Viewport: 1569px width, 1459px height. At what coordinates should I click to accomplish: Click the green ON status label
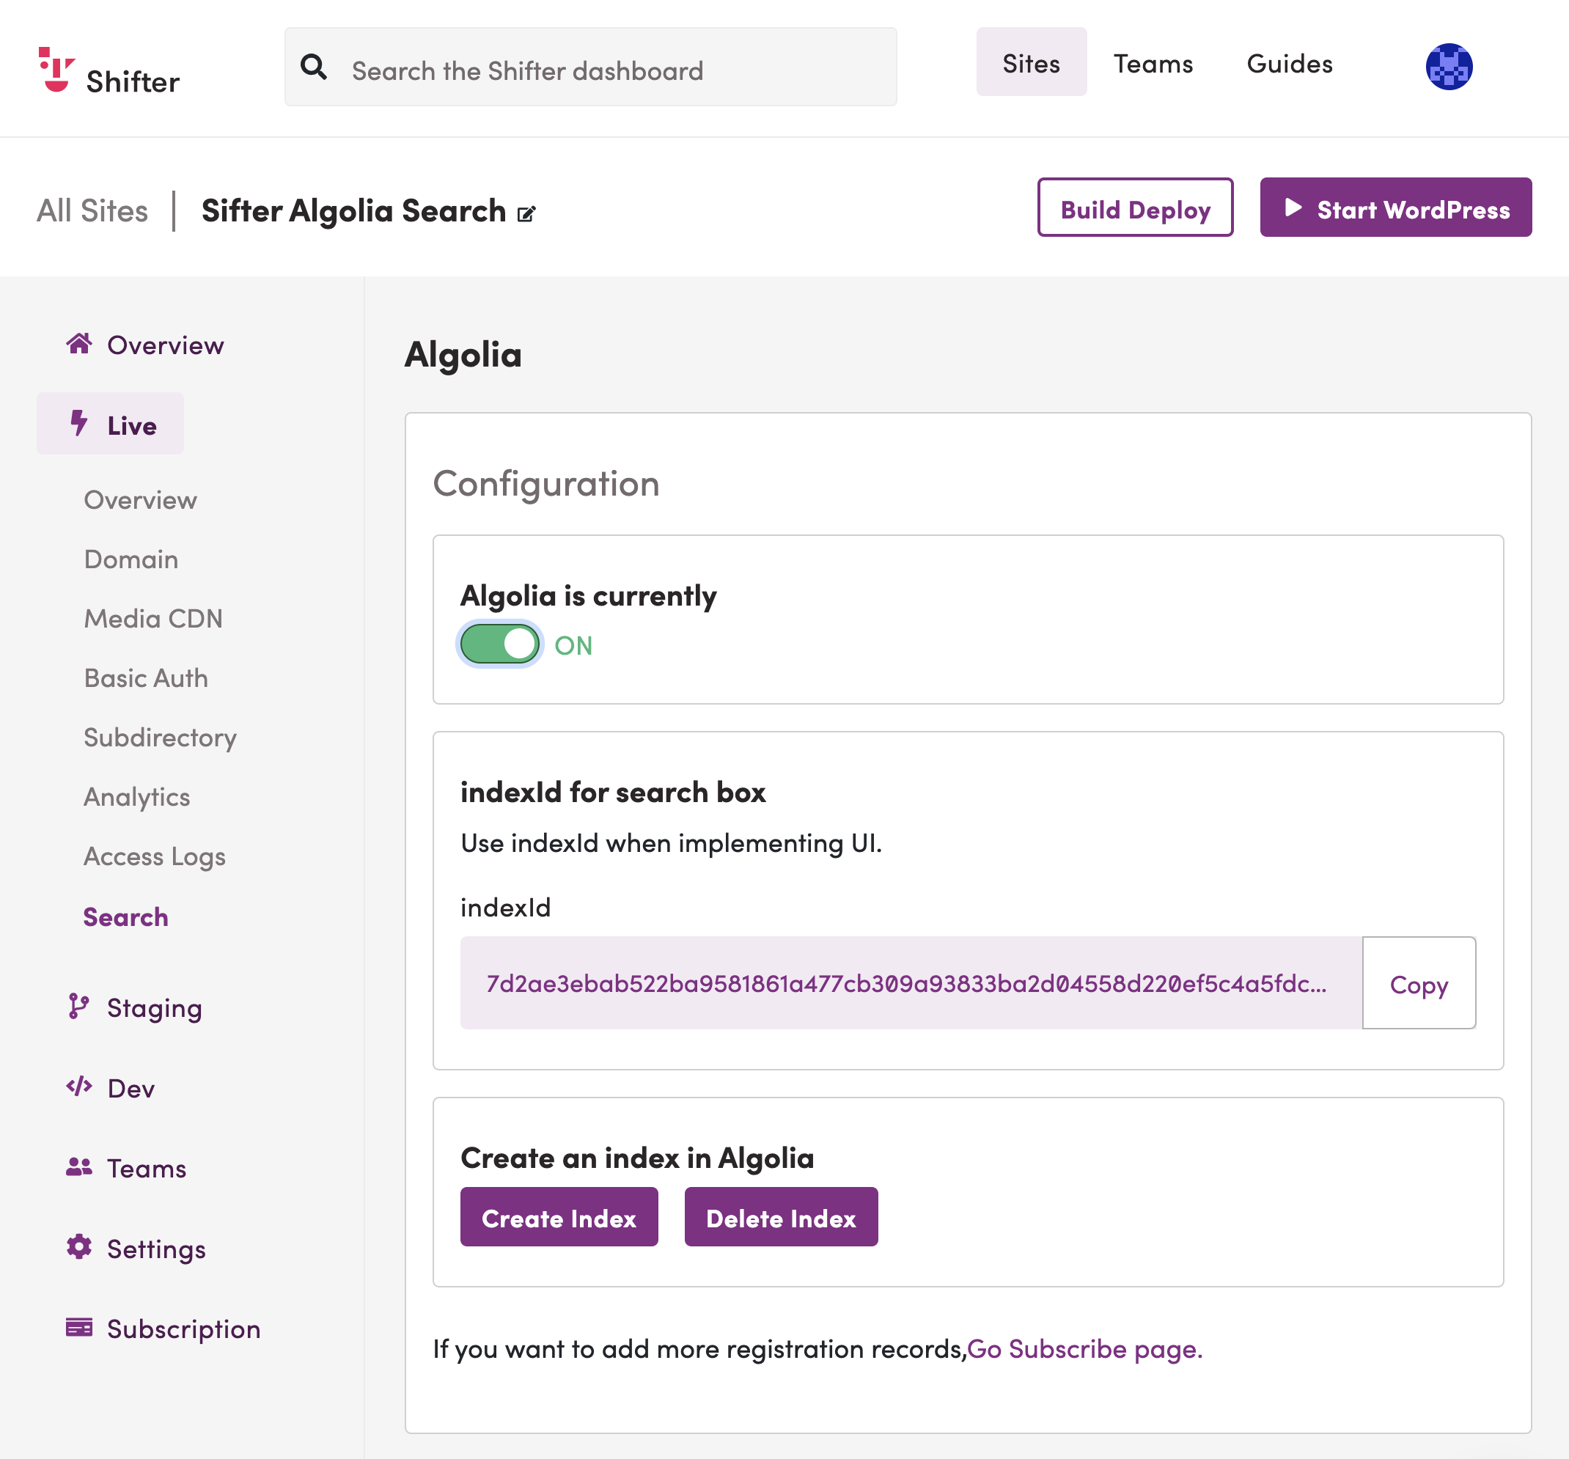[573, 645]
